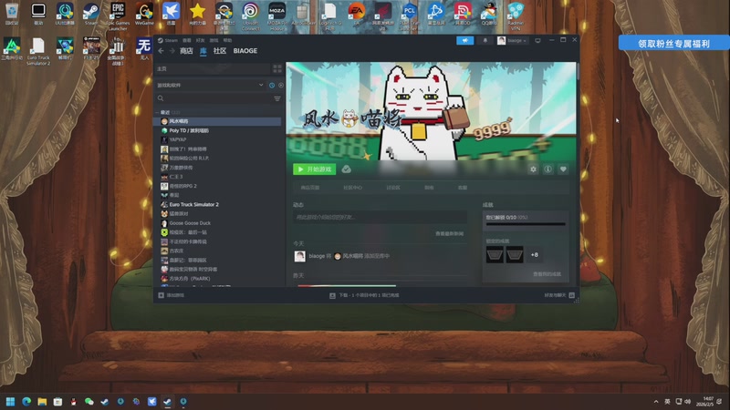Open the 社区中心 community hub link

352,188
